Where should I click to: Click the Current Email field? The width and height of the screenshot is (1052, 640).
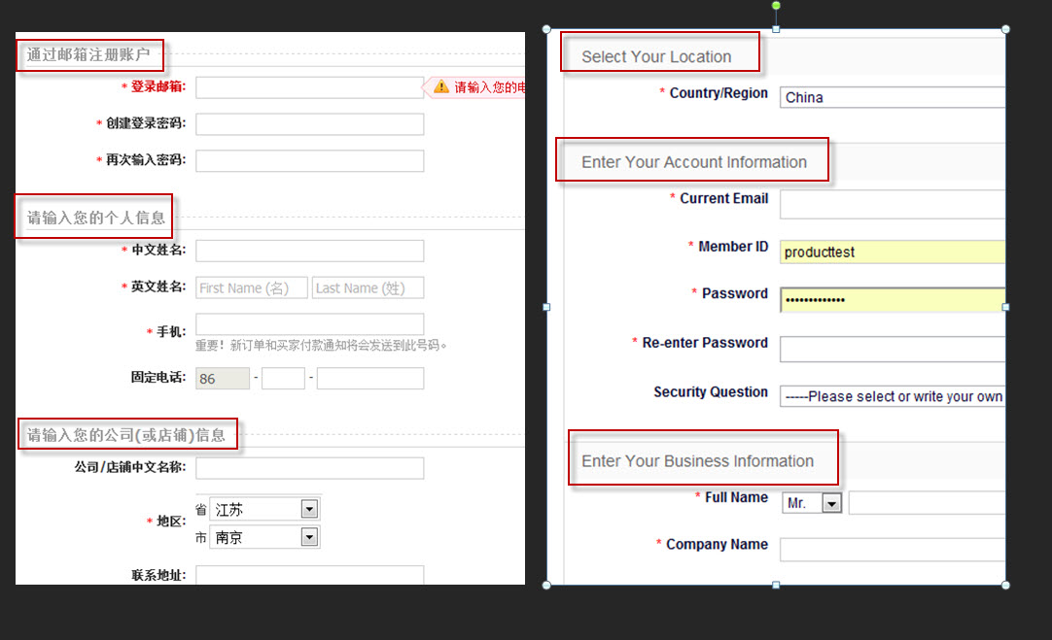click(x=893, y=204)
